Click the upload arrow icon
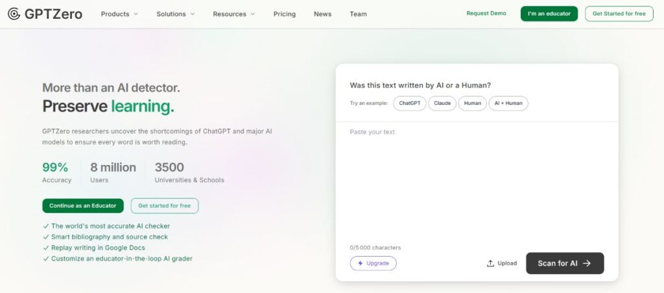The image size is (664, 293). [x=490, y=263]
